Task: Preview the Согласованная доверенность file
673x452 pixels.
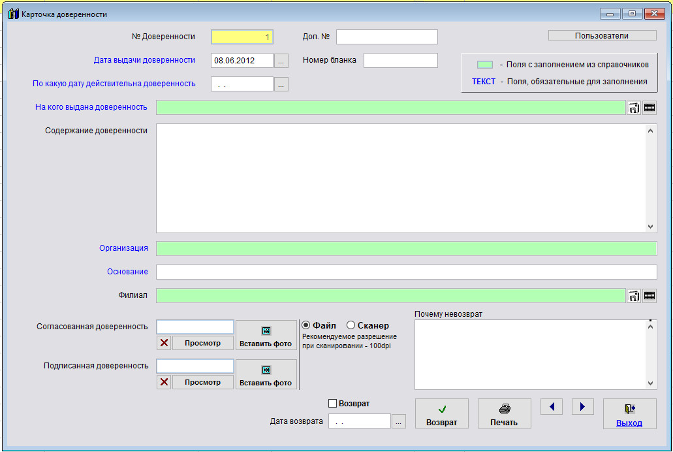Action: point(202,343)
